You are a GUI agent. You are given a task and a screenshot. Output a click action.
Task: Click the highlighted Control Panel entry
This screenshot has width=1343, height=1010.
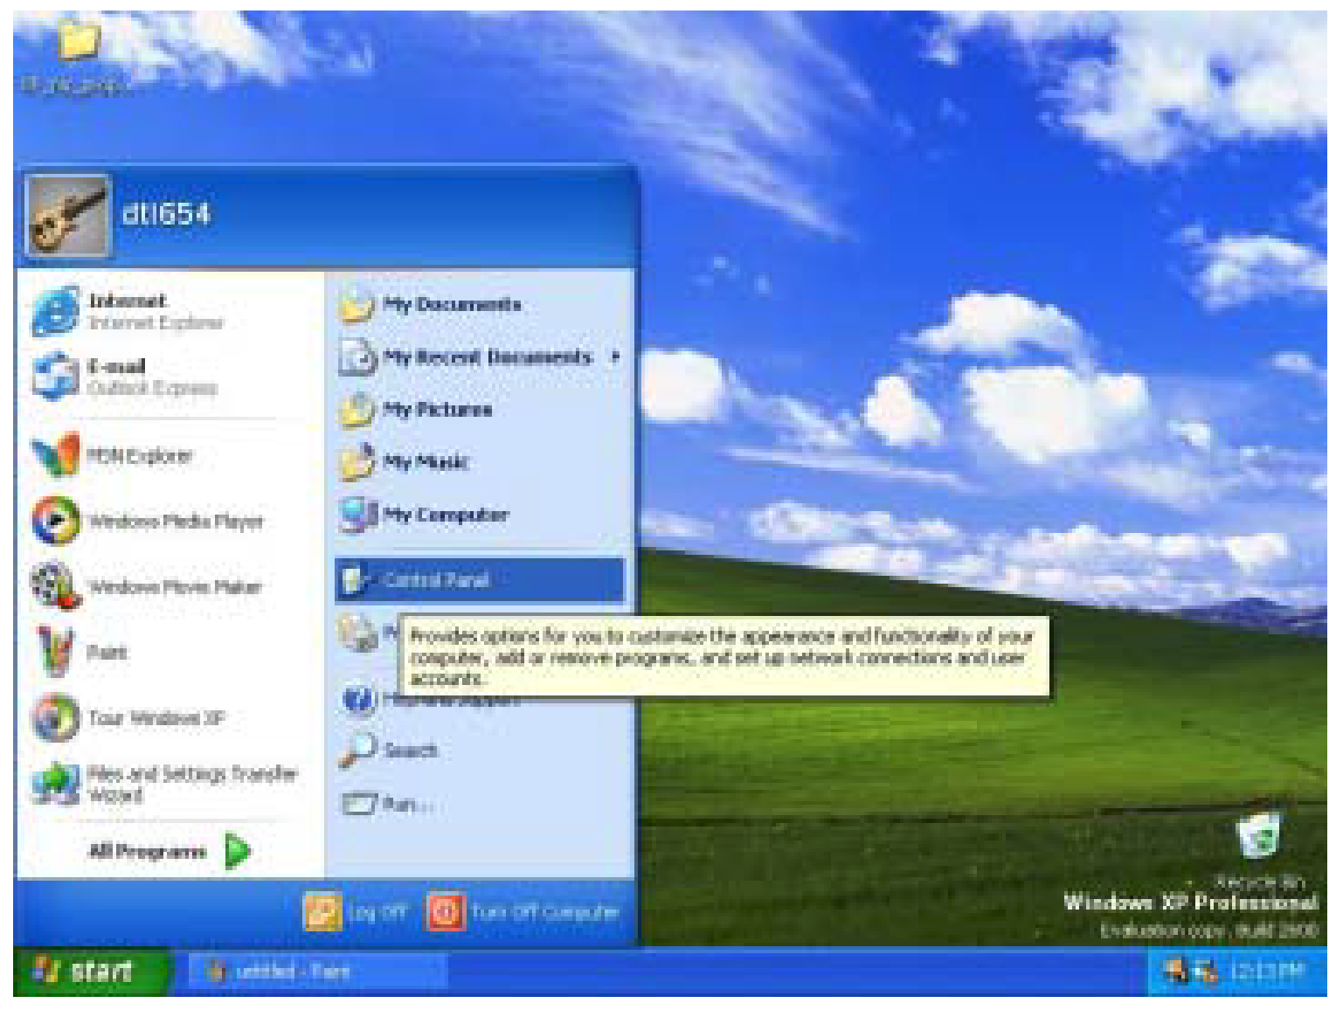click(x=480, y=580)
